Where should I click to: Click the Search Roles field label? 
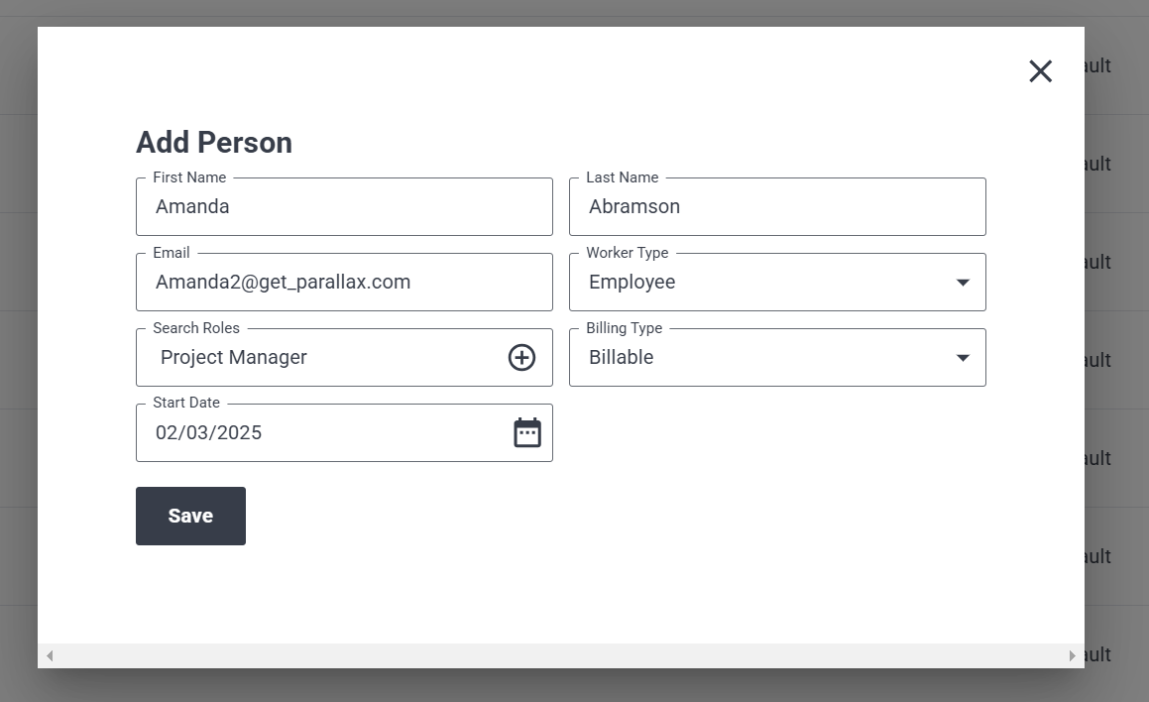pos(196,328)
